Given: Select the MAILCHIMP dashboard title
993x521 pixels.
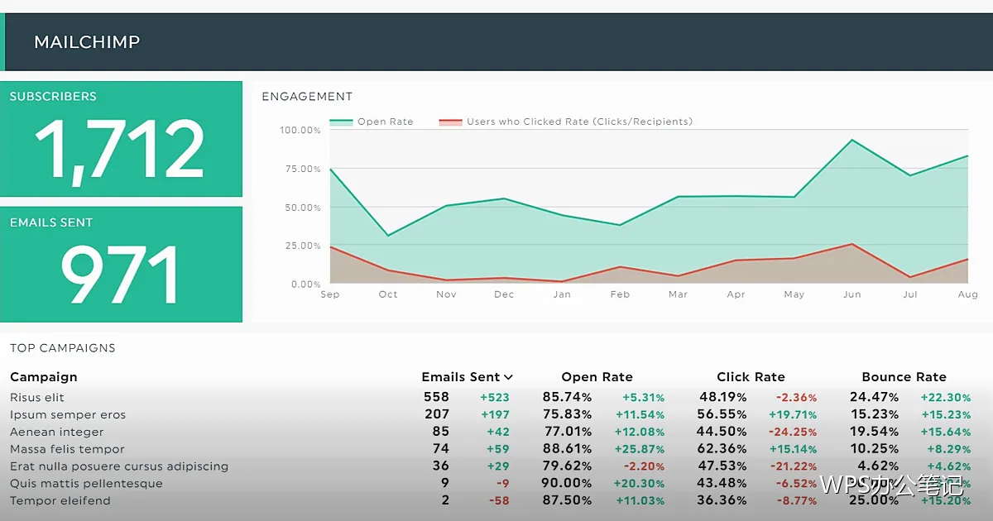Looking at the screenshot, I should [87, 42].
